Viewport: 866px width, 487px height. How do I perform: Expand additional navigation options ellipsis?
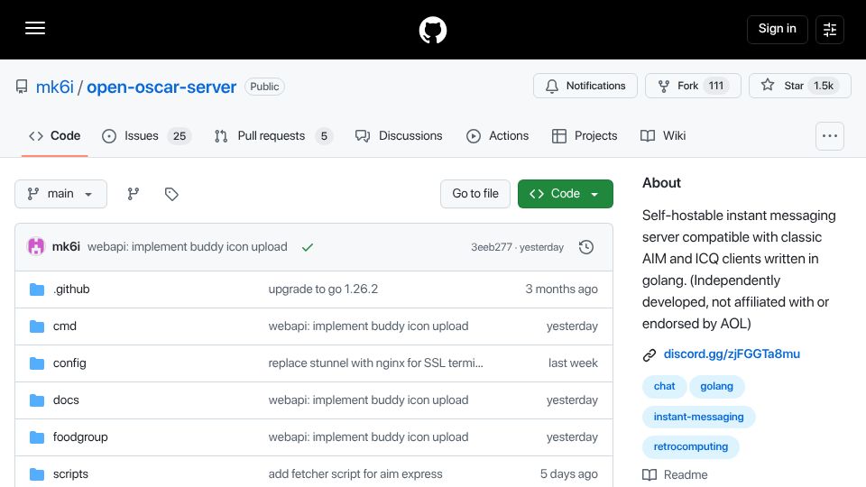830,136
